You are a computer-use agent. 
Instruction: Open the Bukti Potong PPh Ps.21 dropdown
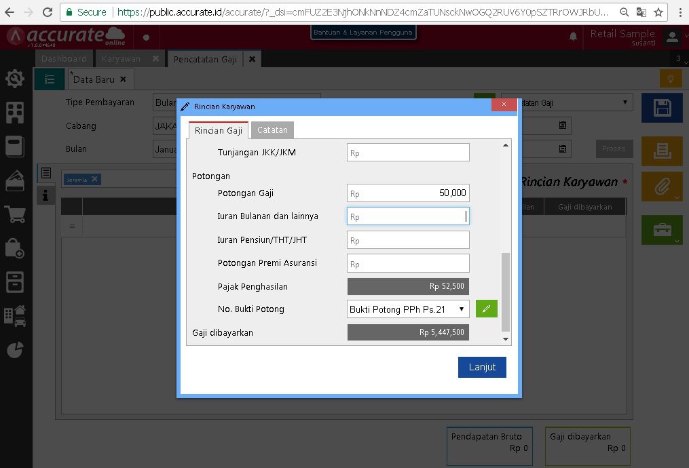click(407, 309)
